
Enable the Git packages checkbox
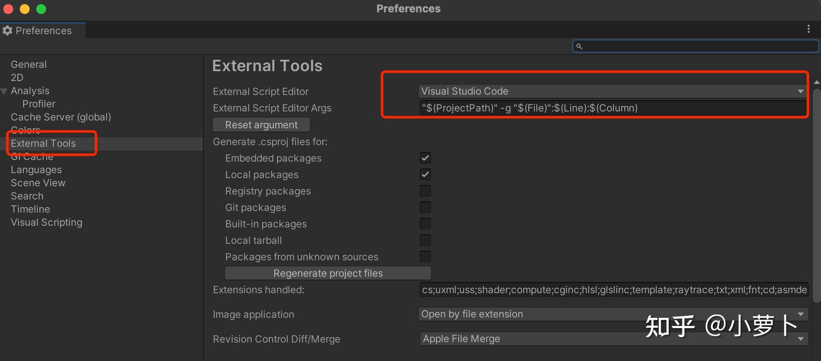[x=425, y=207]
